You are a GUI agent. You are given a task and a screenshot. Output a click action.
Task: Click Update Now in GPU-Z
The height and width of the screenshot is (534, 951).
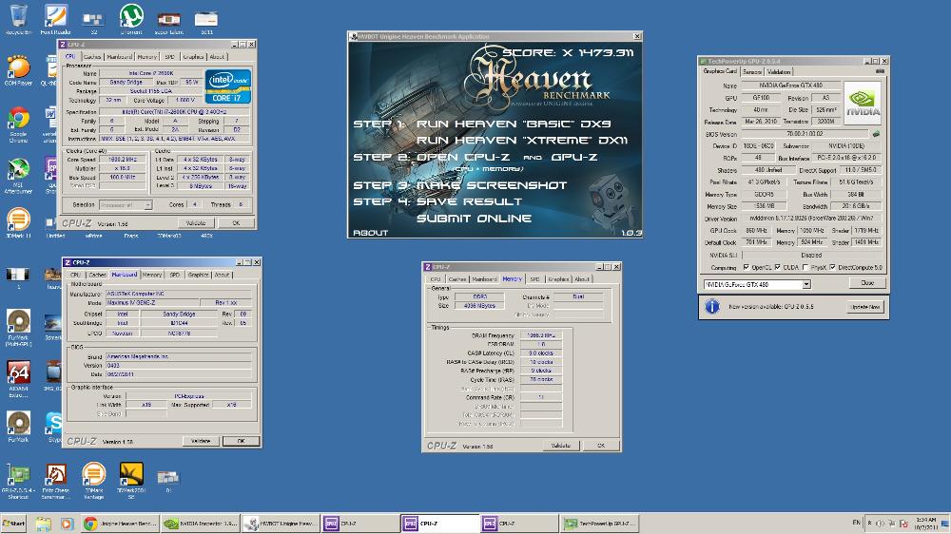pyautogui.click(x=865, y=307)
